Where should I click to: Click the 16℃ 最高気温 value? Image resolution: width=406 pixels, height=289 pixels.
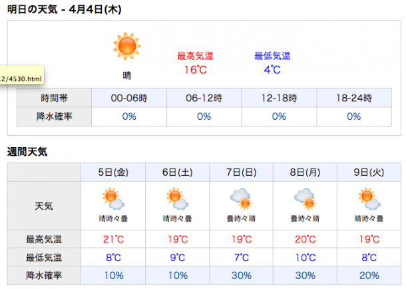coord(196,70)
